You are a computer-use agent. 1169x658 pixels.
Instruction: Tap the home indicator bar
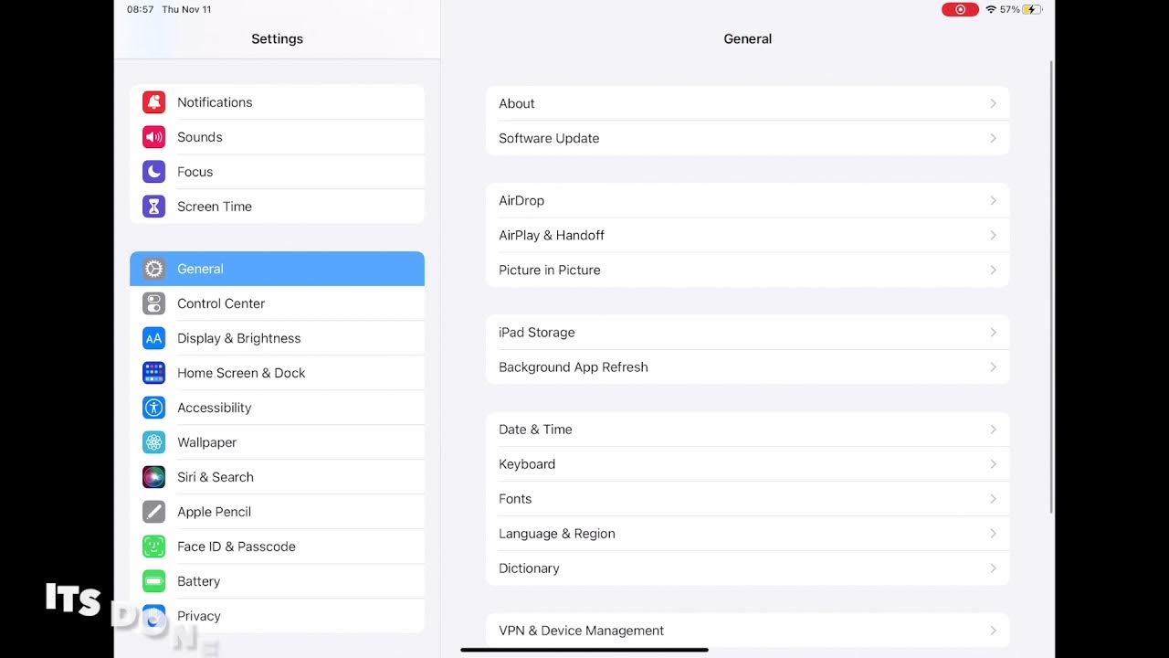(x=584, y=650)
